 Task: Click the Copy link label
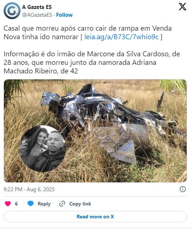point(80,204)
